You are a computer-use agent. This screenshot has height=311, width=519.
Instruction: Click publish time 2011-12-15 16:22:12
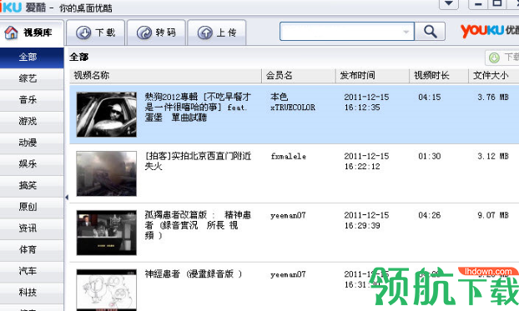tap(366, 161)
